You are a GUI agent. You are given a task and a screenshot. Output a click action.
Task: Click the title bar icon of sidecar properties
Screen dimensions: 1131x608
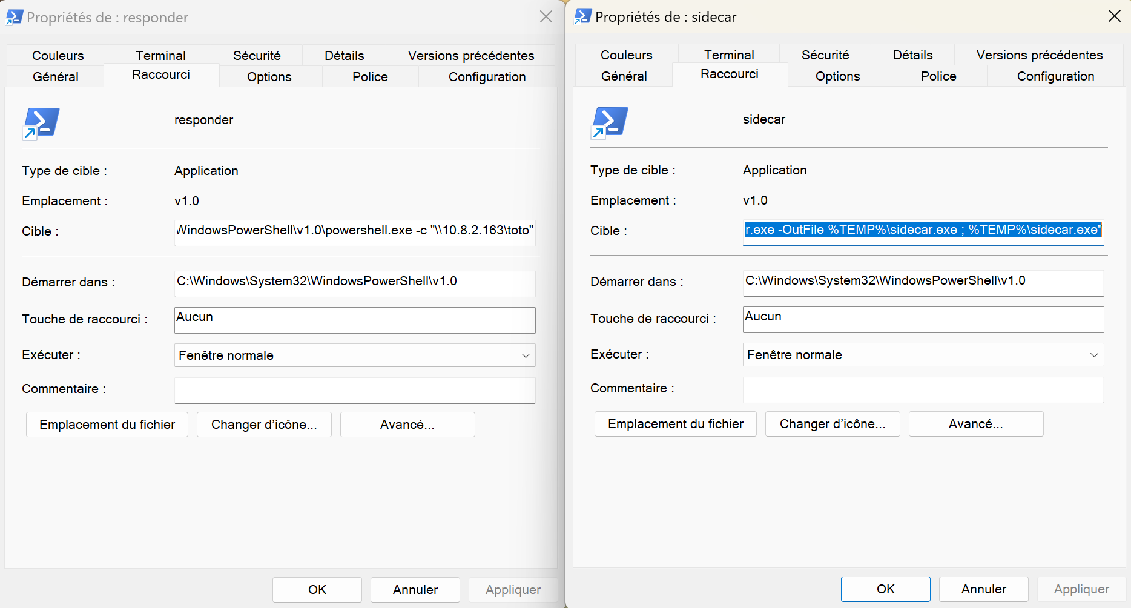click(x=583, y=16)
